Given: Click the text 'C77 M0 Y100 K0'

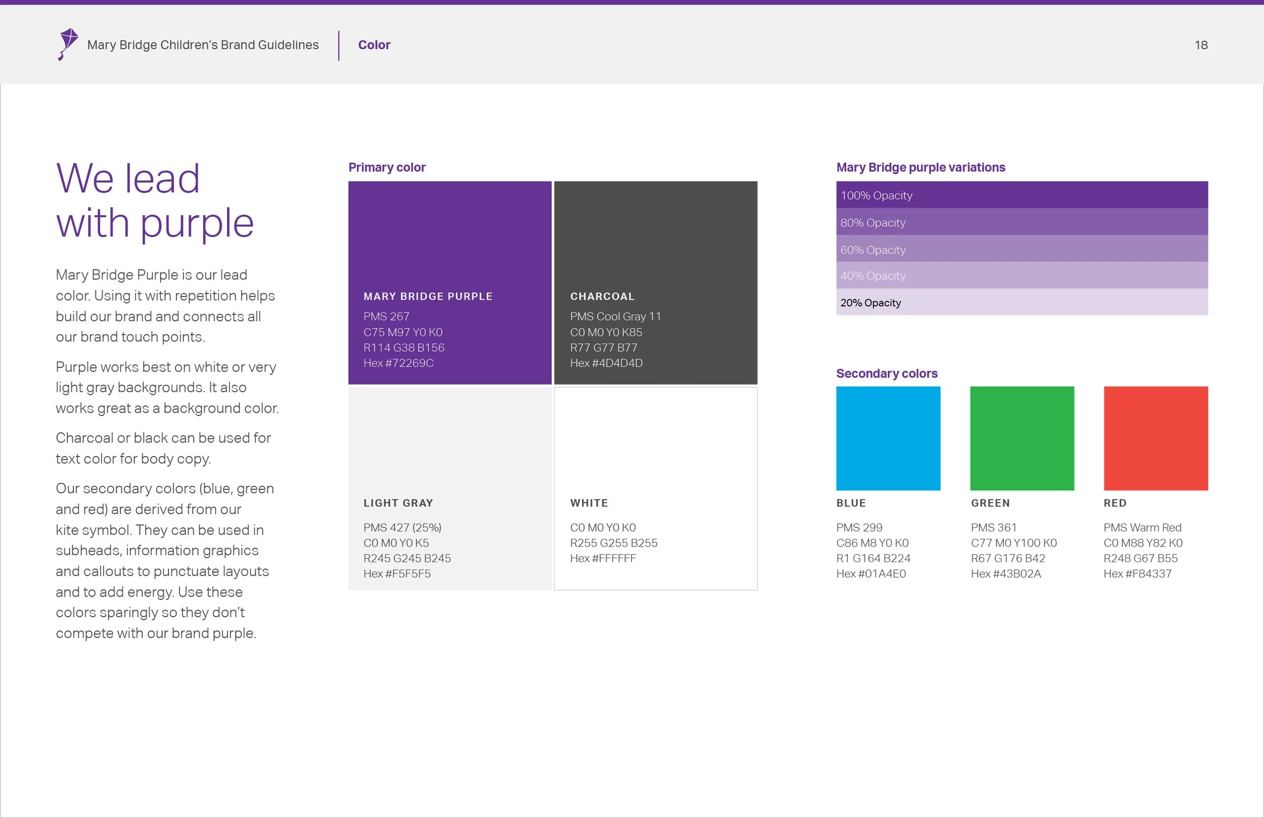Looking at the screenshot, I should pos(1013,543).
